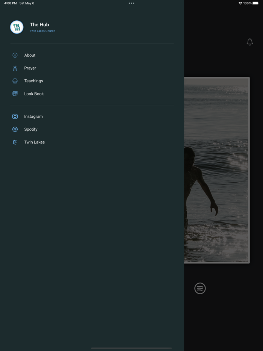Open the Look Book photo icon
Screen dimensions: 263x351
(x=15, y=94)
